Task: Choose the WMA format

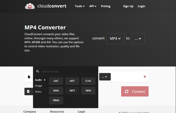Action: click(x=56, y=100)
